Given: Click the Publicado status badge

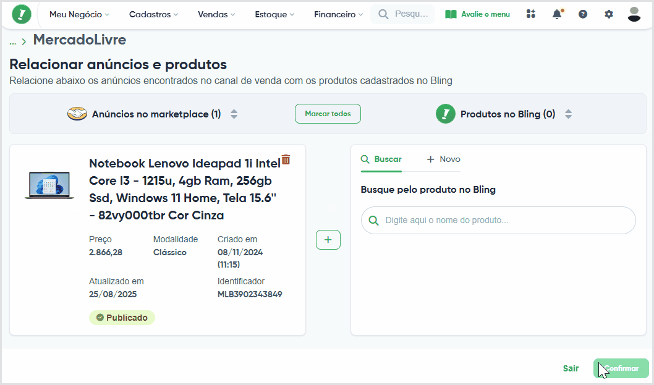Looking at the screenshot, I should point(122,318).
